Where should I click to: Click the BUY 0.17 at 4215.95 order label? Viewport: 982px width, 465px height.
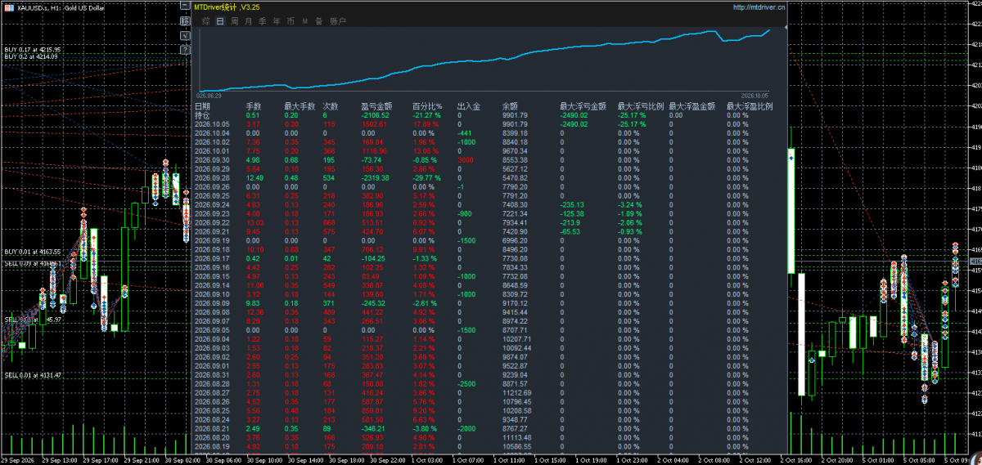coord(32,49)
